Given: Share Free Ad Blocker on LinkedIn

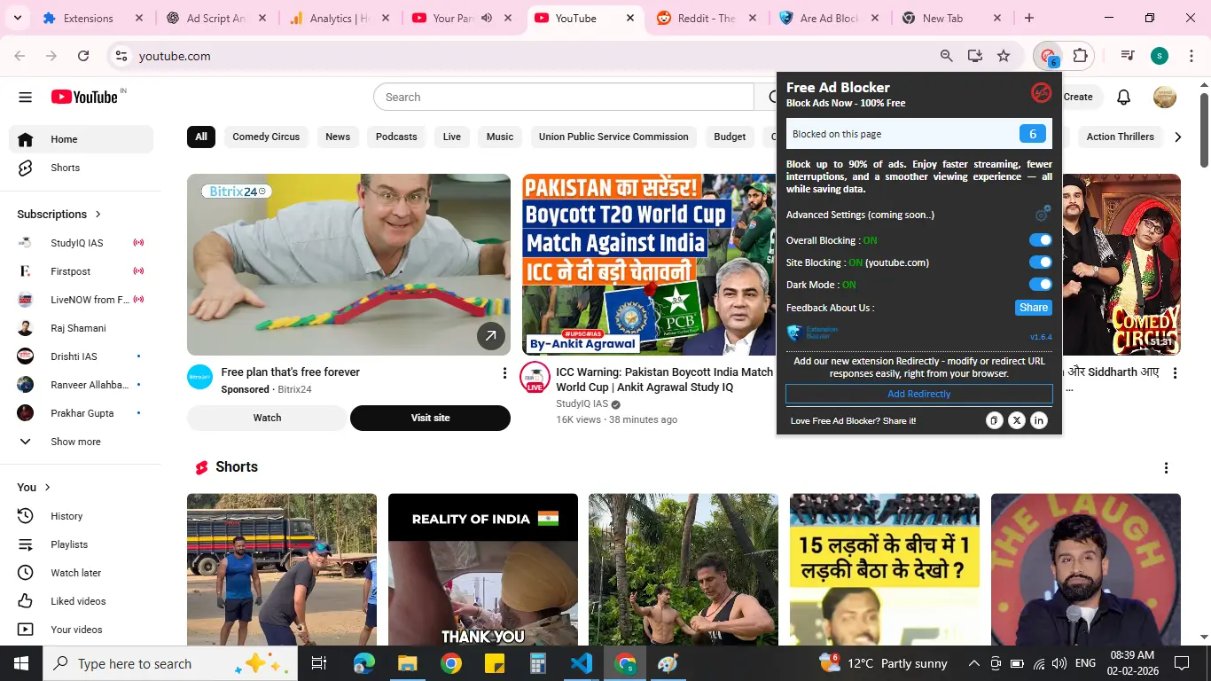Looking at the screenshot, I should click(x=1039, y=420).
